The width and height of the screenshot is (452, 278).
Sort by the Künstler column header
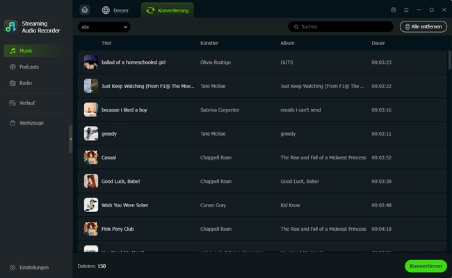click(209, 43)
